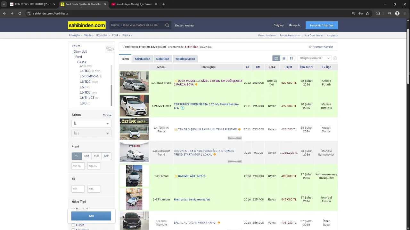410x230 pixels.
Task: Open the Chrome three-dot menu
Action: click(405, 13)
